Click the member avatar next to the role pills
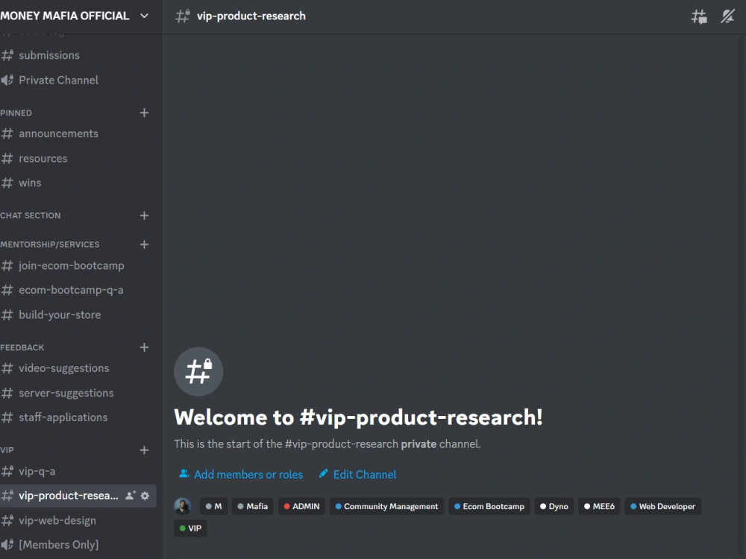This screenshot has height=559, width=746. pos(183,506)
